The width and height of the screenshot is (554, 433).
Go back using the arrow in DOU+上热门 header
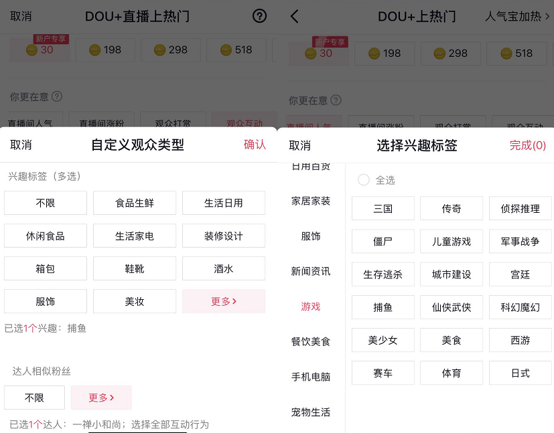click(x=294, y=16)
